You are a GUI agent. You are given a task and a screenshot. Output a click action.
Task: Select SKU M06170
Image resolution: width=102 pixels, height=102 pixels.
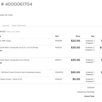tap(58, 47)
